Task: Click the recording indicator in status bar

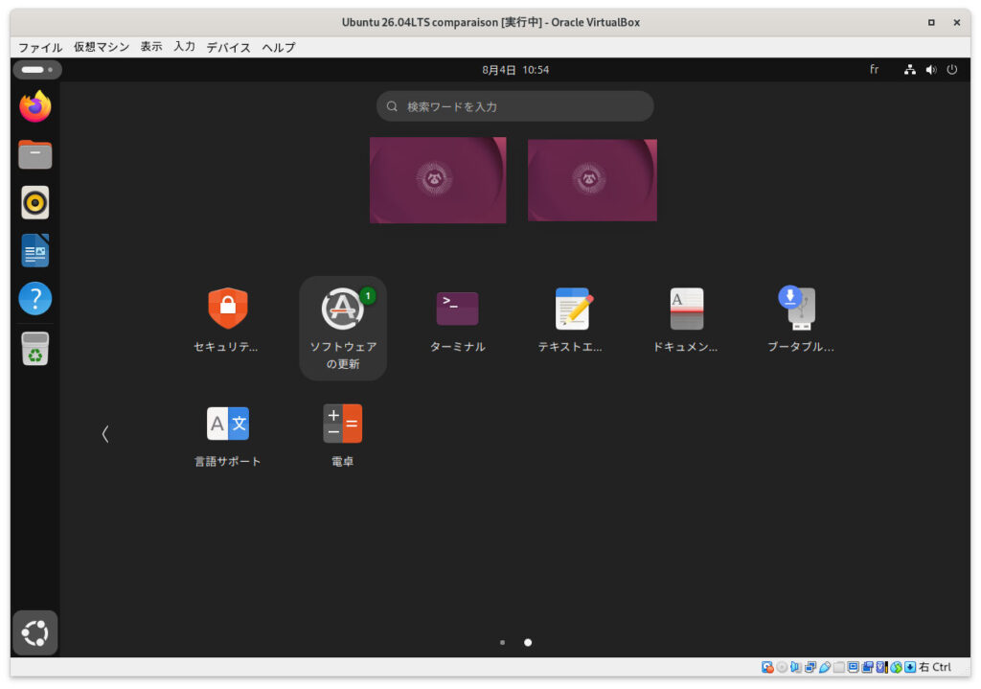Action: pos(868,667)
